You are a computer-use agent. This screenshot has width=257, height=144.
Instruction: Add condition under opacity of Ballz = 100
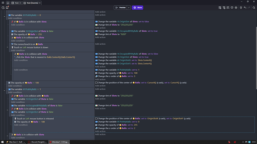[15, 86]
